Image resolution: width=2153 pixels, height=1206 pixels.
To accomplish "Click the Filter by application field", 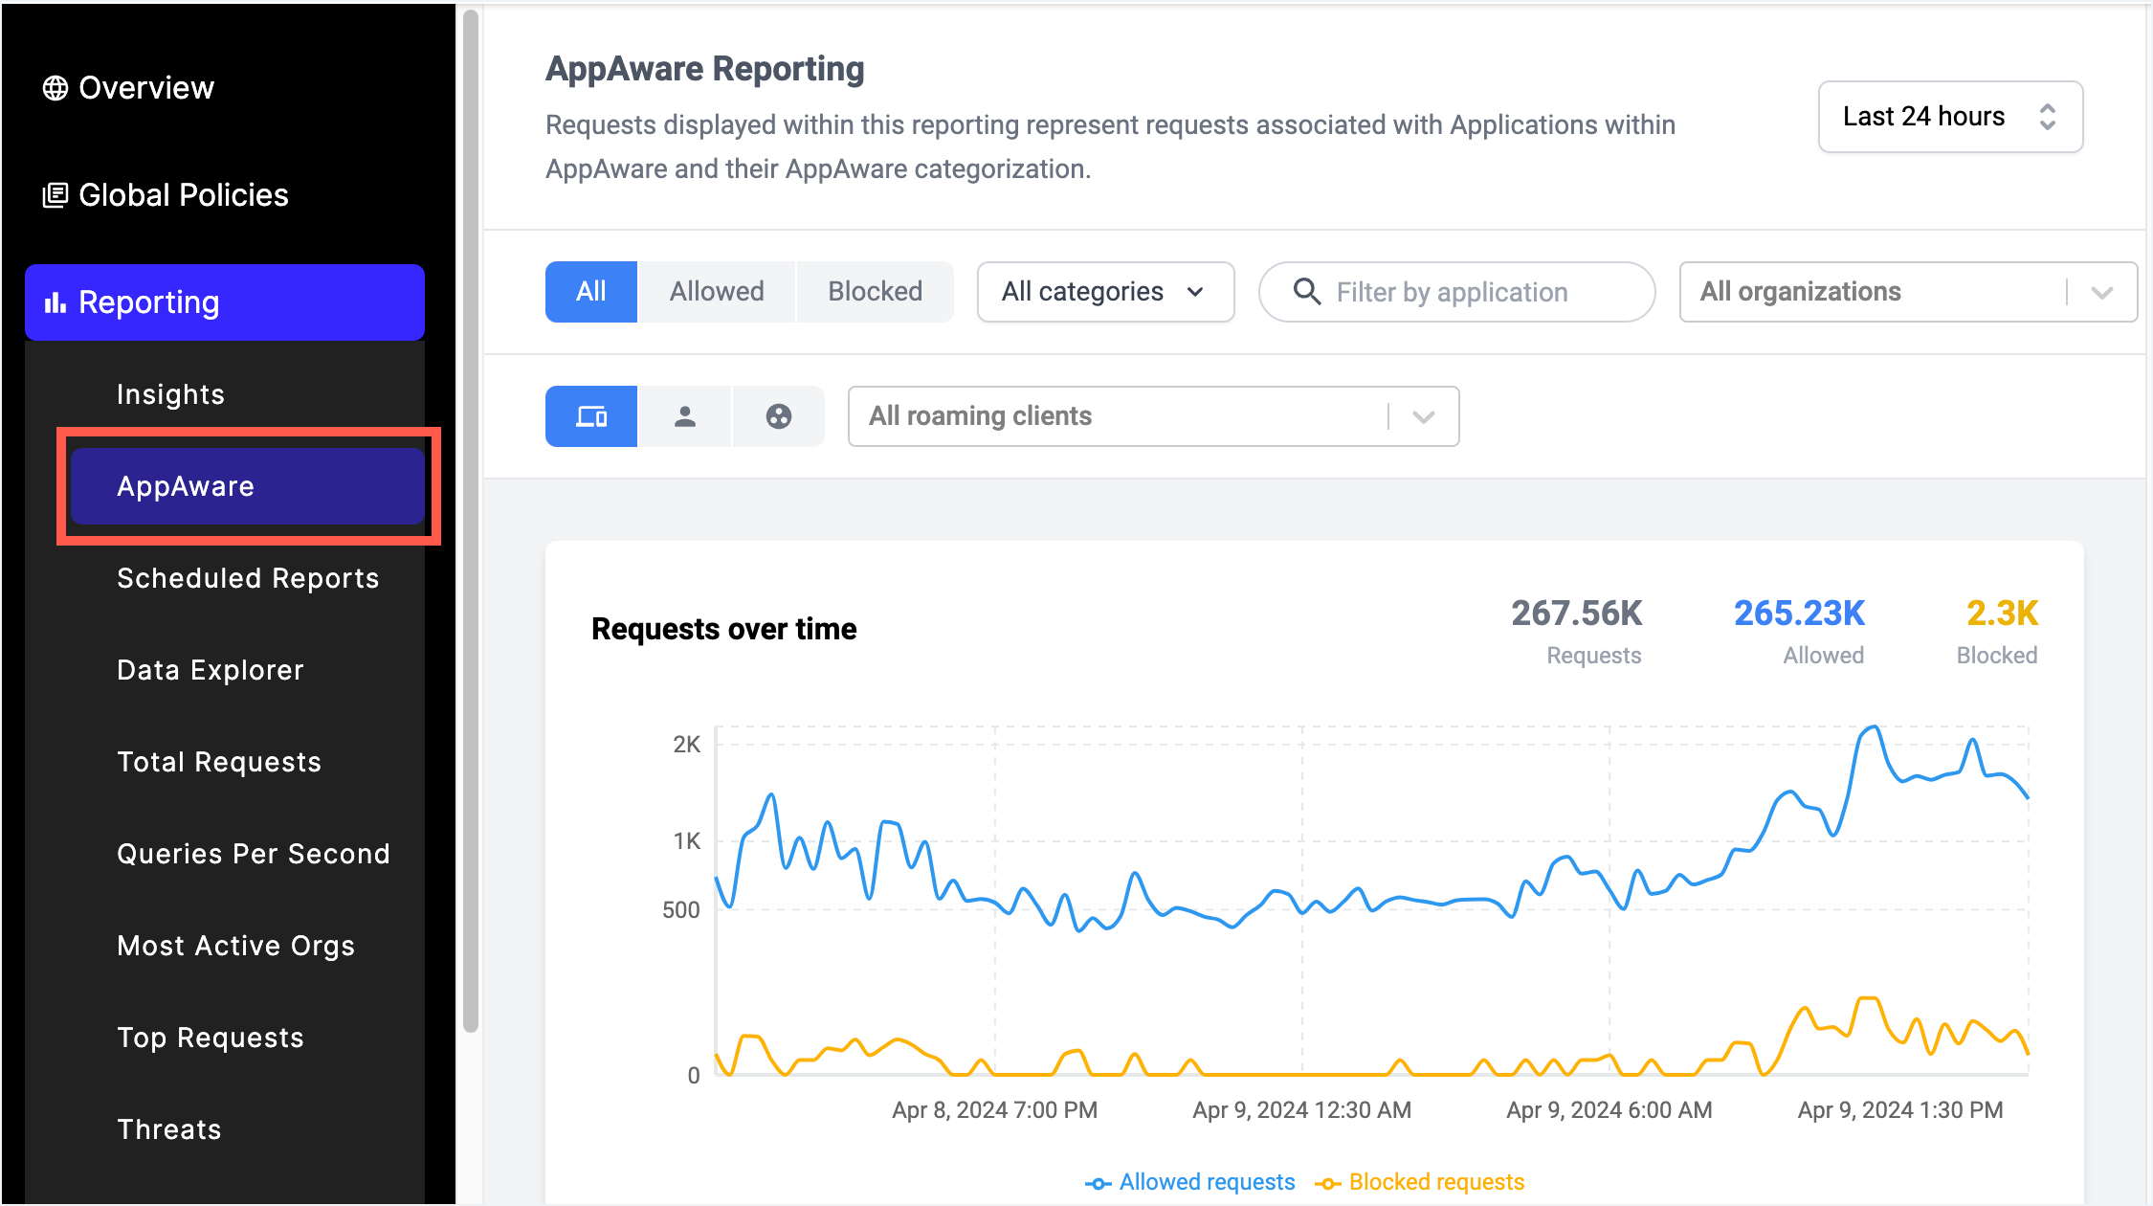I will pos(1454,292).
